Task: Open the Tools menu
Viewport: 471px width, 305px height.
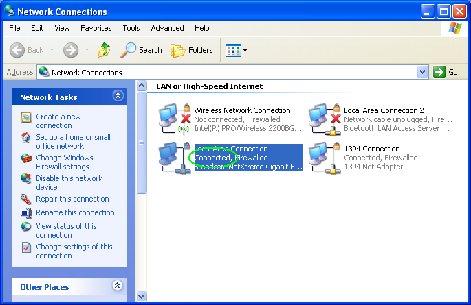Action: click(131, 28)
